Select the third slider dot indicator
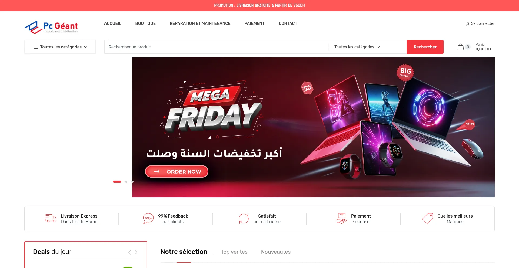 pyautogui.click(x=132, y=182)
